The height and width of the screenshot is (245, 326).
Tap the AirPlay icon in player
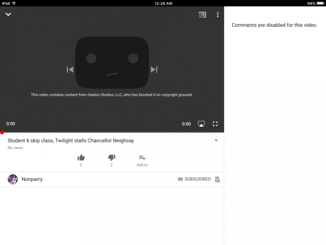coord(201,124)
